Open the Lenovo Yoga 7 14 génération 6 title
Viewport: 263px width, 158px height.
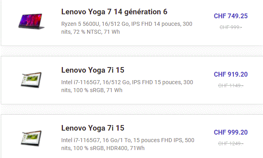(114, 12)
